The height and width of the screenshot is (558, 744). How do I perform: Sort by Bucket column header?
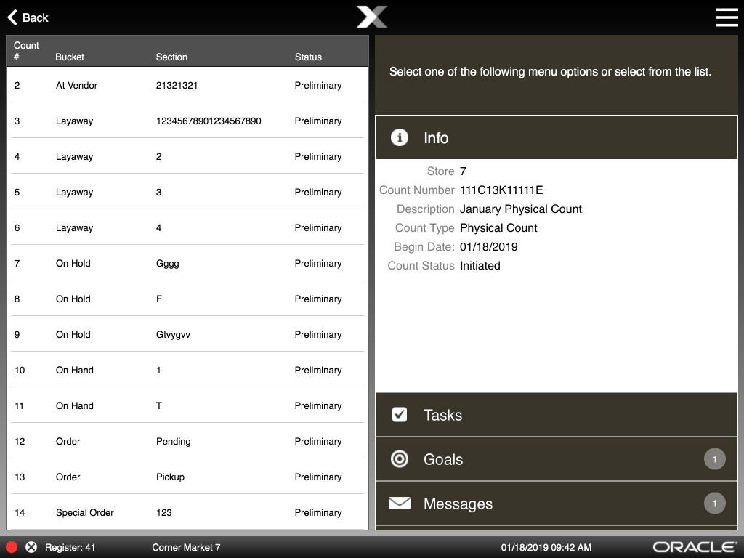[70, 57]
